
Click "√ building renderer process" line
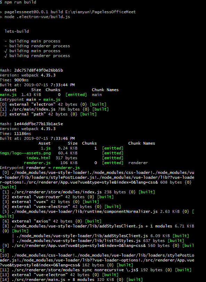pos(38,56)
